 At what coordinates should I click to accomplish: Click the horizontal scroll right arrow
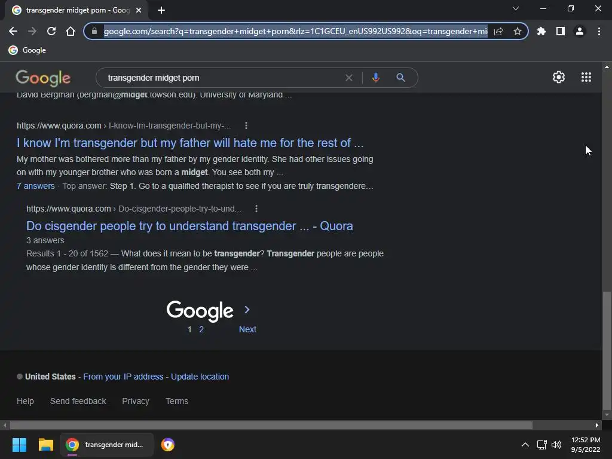coord(597,425)
